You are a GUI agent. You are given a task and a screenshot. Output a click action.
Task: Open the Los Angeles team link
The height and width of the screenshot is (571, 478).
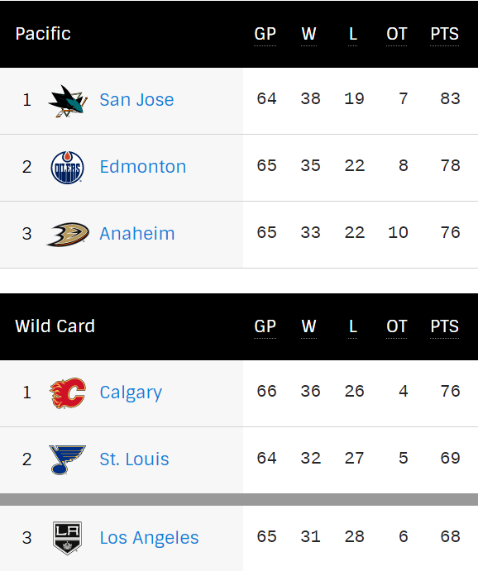tap(149, 538)
